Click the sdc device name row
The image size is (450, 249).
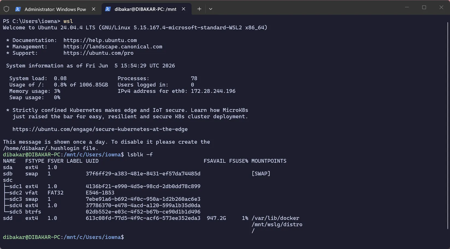pos(8,180)
